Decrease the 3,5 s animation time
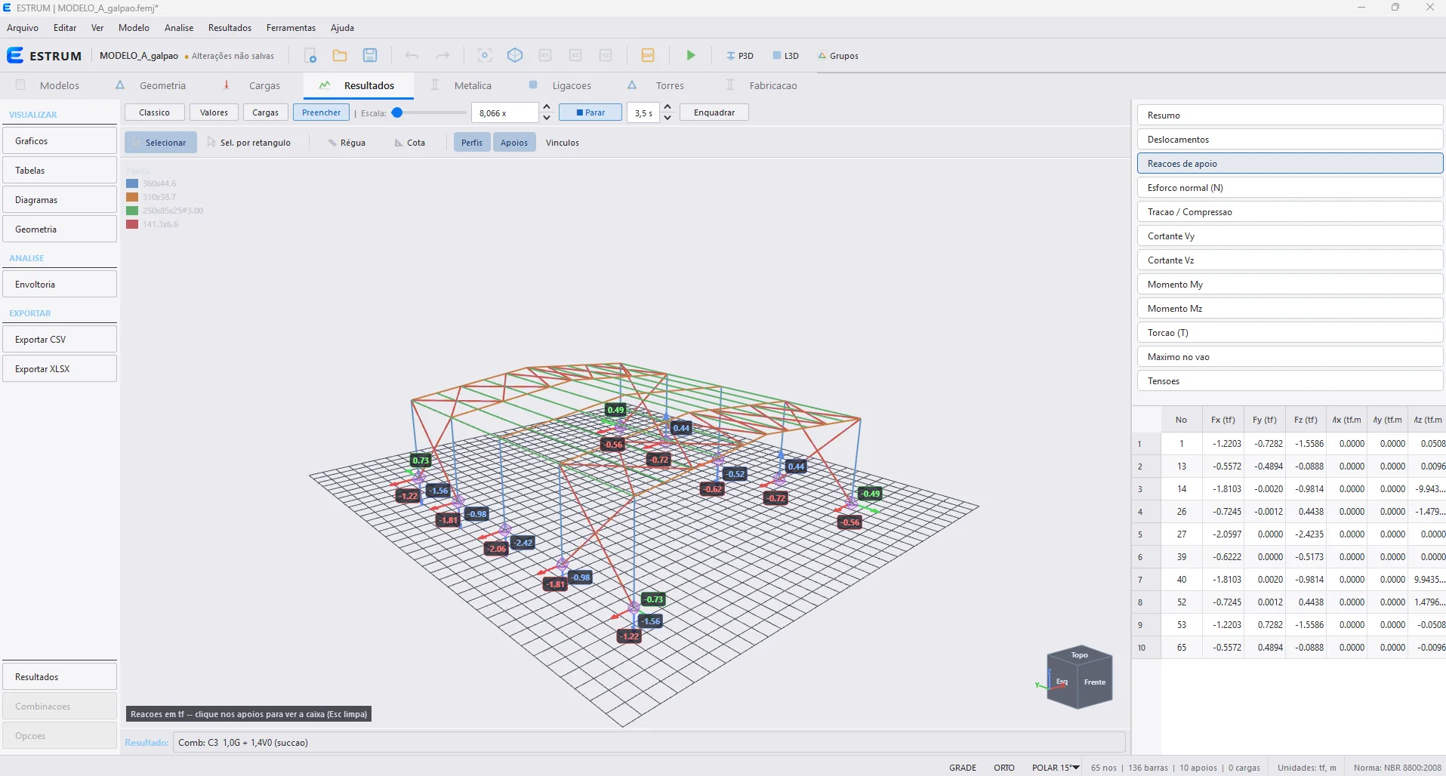1446x776 pixels. pos(668,118)
